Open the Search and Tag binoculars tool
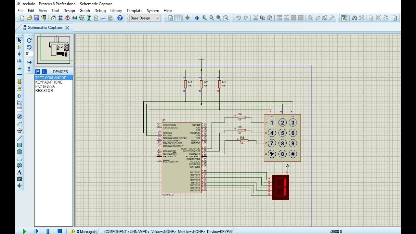The height and width of the screenshot is (234, 416). [355, 18]
